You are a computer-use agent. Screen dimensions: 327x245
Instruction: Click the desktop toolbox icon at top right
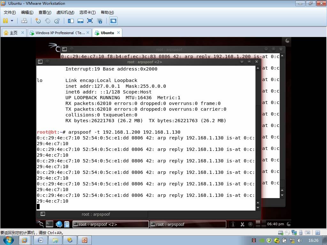[287, 41]
